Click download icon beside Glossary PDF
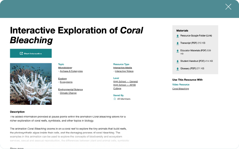This screenshot has width=239, height=149. pyautogui.click(x=177, y=69)
